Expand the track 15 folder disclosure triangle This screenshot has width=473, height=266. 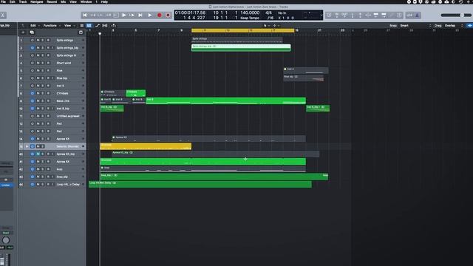coord(27,146)
